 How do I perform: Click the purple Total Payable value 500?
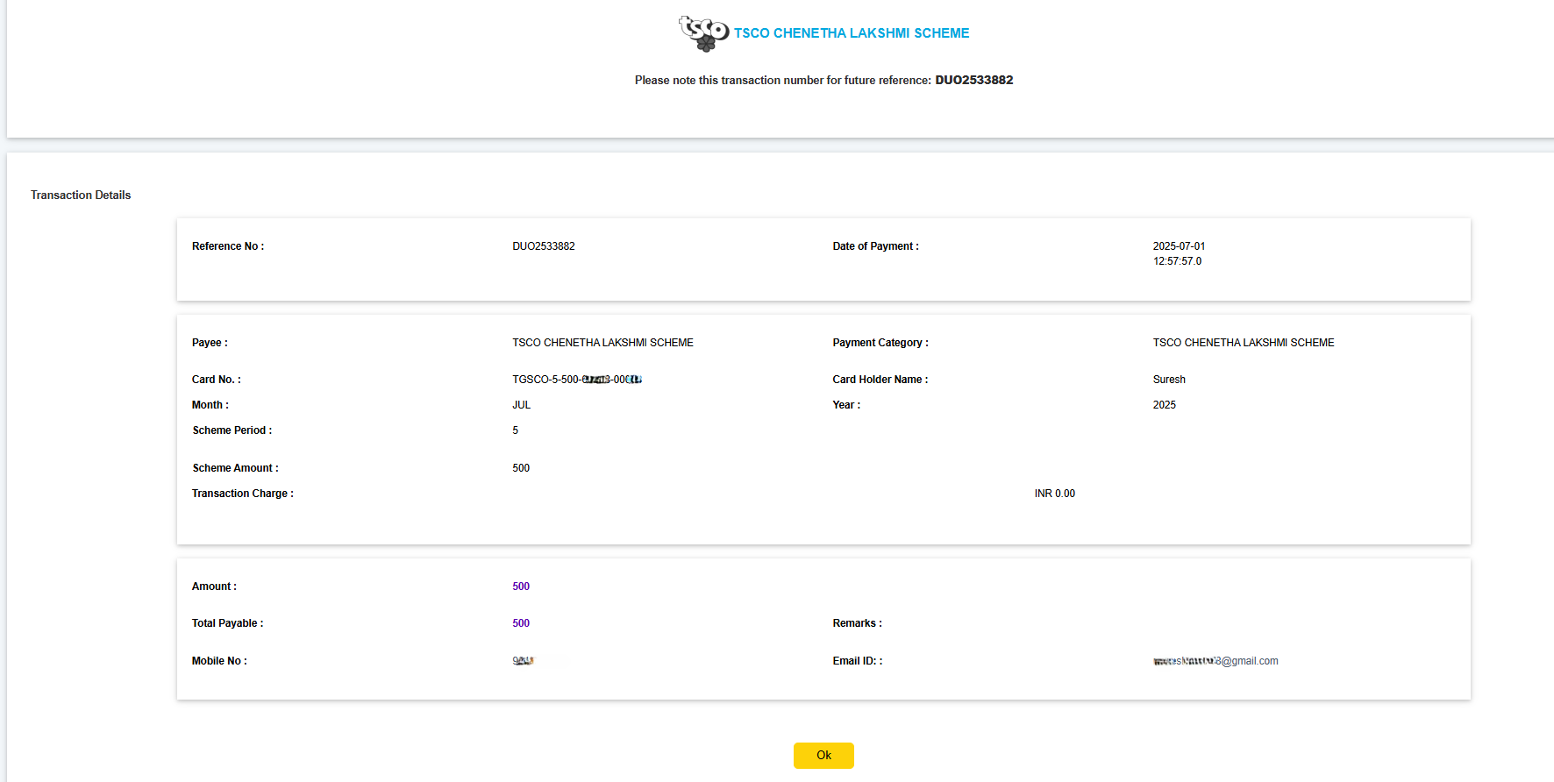pos(521,623)
